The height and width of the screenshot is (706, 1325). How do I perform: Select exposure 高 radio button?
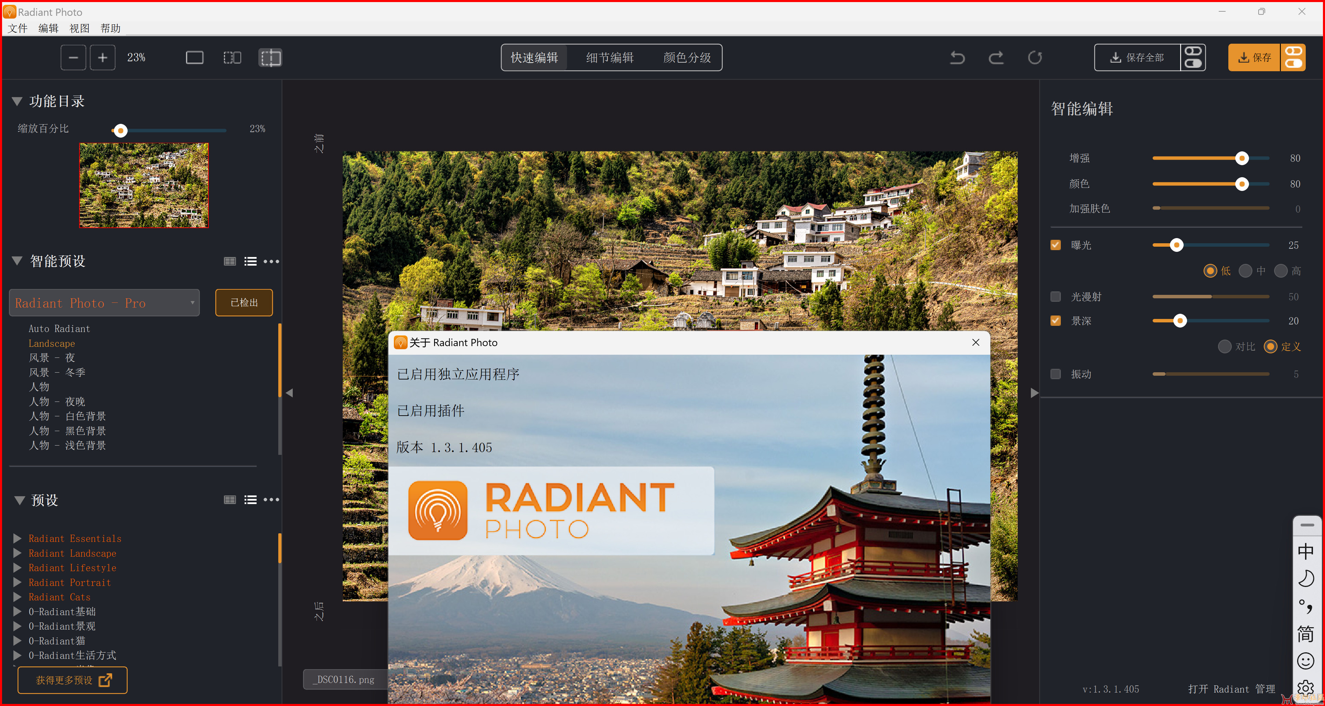(1281, 271)
